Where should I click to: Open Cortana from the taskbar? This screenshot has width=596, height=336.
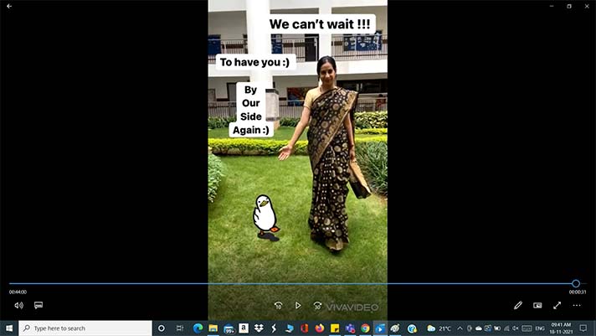(x=162, y=328)
